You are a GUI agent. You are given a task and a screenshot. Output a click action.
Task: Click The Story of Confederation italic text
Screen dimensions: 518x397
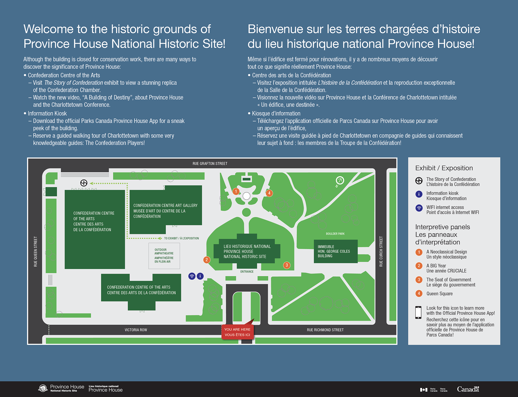click(x=74, y=83)
